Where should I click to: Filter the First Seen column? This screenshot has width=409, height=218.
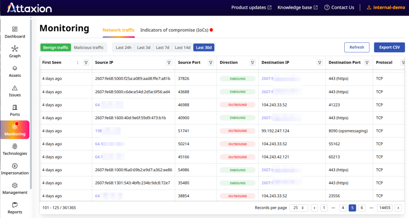click(86, 63)
